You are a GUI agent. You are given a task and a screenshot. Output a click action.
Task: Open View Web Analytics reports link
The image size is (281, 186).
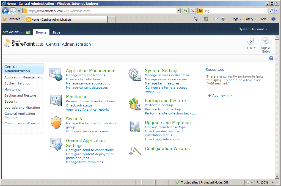click(x=87, y=110)
